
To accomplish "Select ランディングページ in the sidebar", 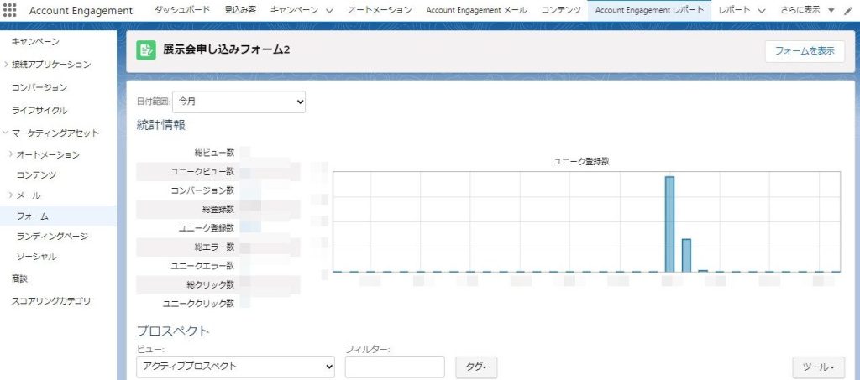I will tap(52, 237).
